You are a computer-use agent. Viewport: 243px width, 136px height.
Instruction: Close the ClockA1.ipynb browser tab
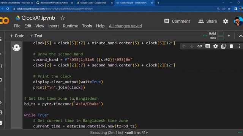point(152,3)
